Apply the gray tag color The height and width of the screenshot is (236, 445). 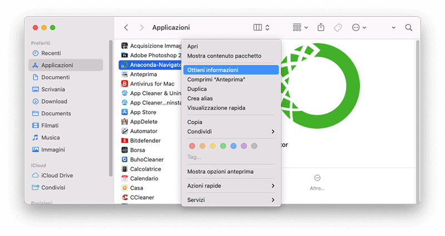pyautogui.click(x=254, y=146)
